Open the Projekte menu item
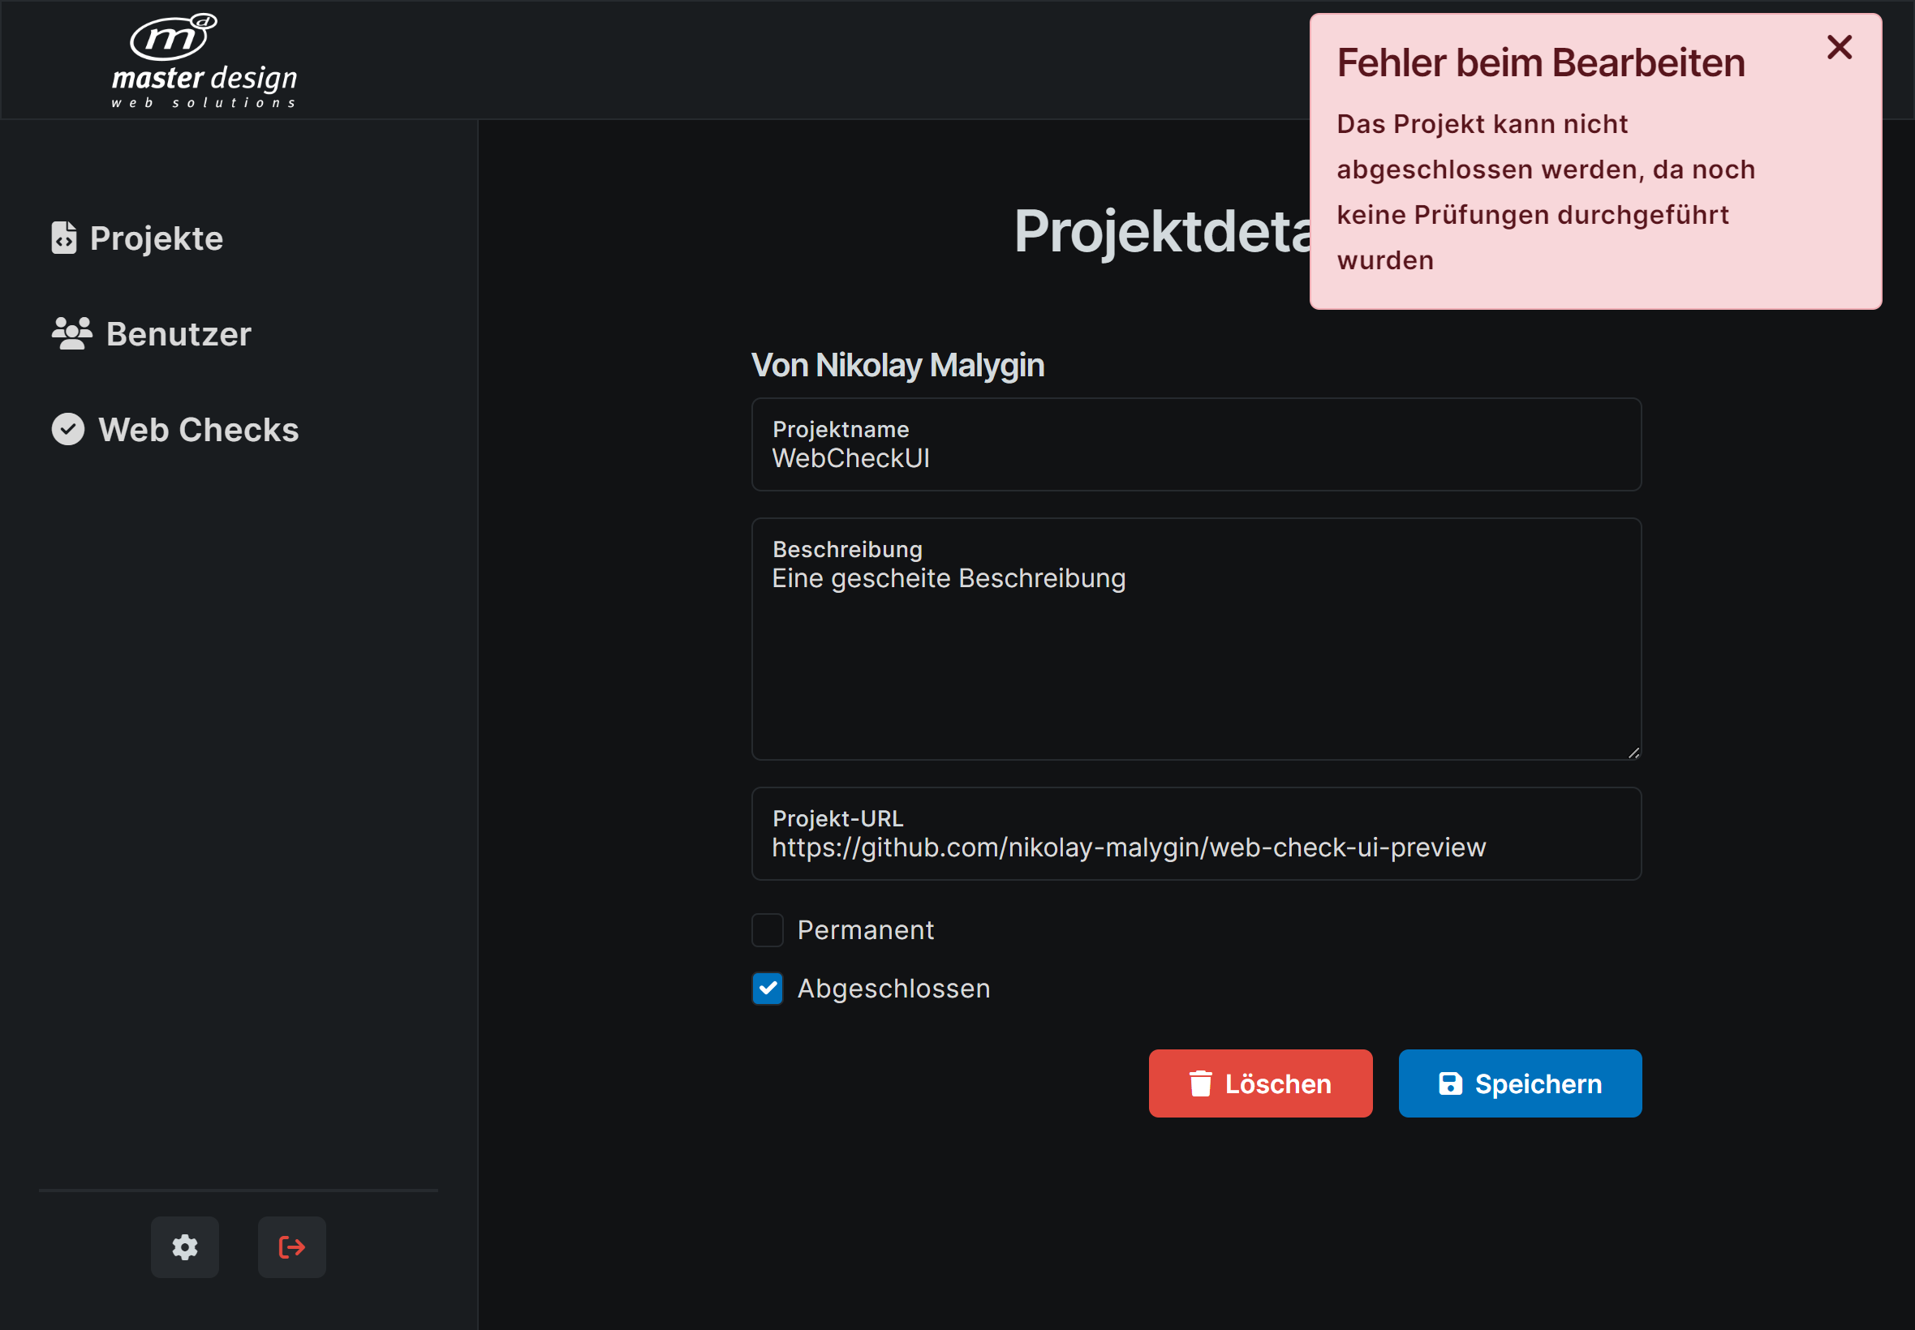 pos(157,238)
